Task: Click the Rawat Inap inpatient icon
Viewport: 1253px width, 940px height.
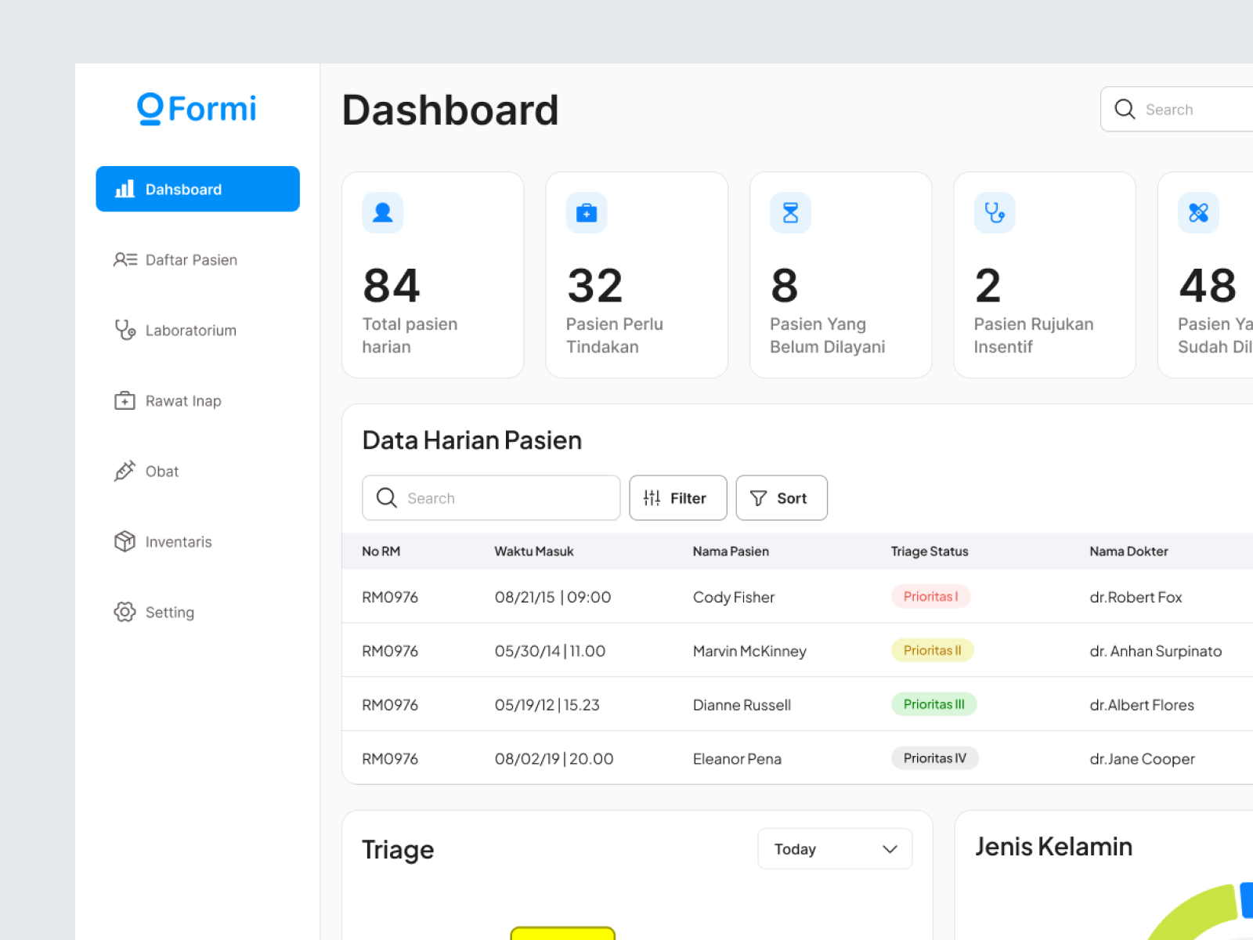Action: click(125, 400)
